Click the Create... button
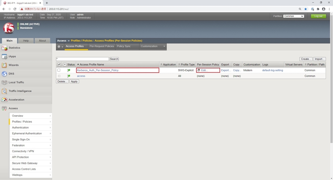The width and height of the screenshot is (333, 180). [306, 59]
